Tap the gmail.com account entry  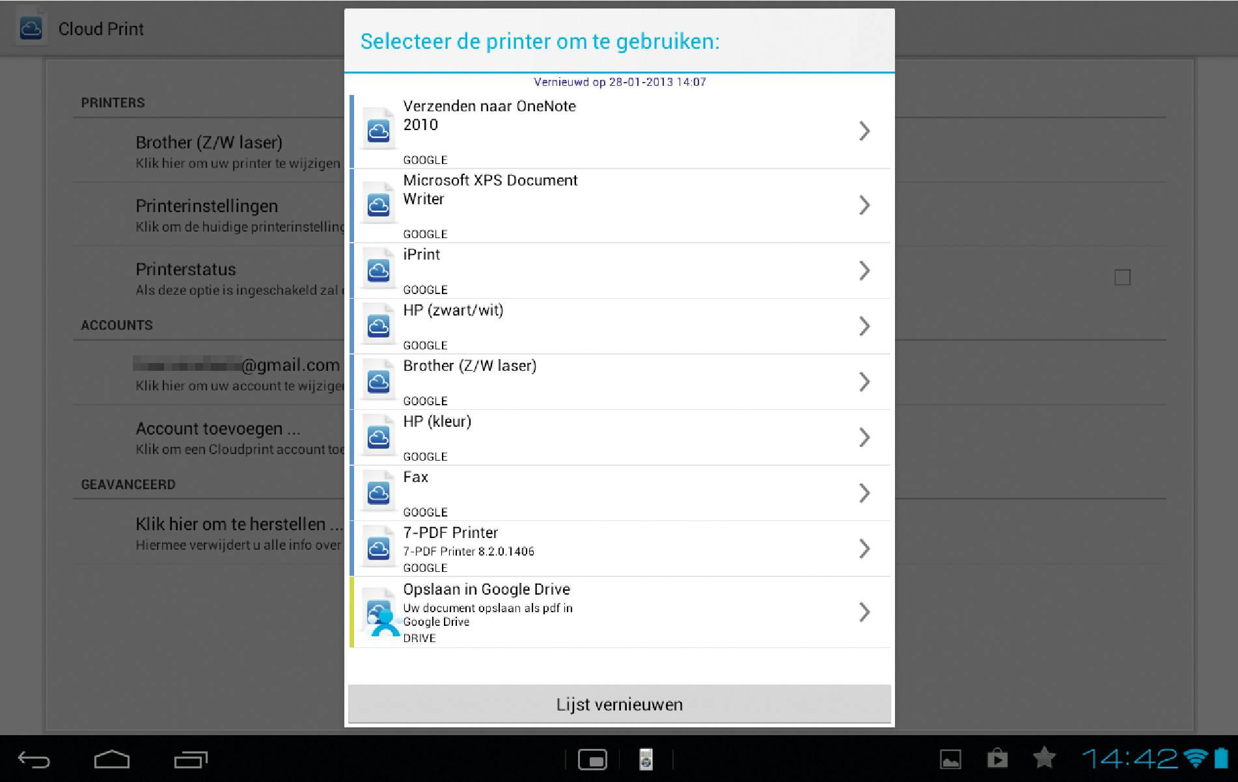(208, 373)
